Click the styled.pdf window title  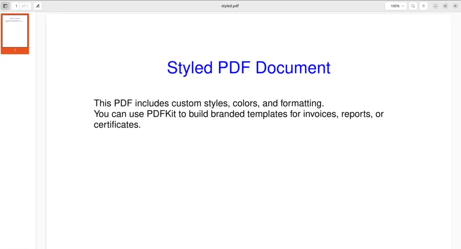(x=230, y=6)
